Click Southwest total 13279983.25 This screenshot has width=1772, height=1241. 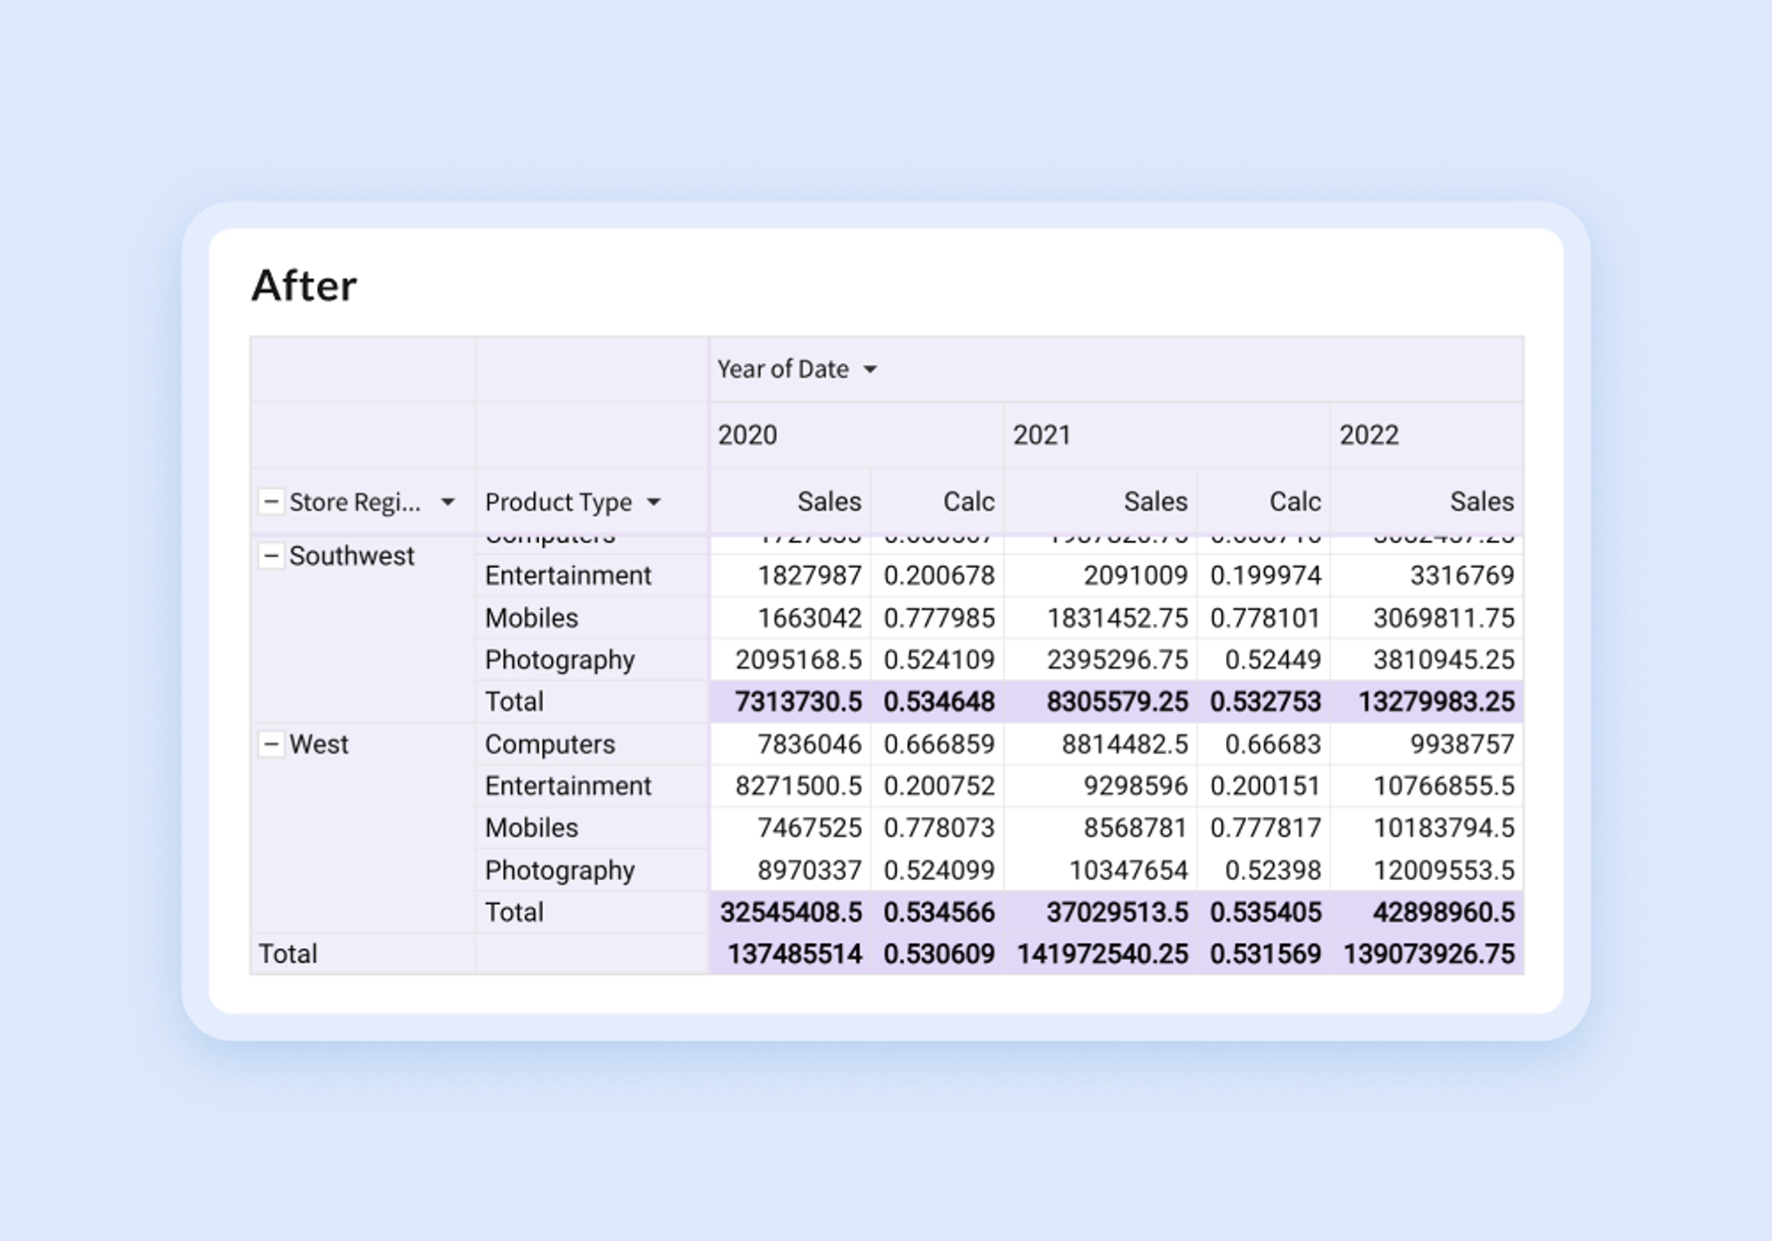(1436, 701)
